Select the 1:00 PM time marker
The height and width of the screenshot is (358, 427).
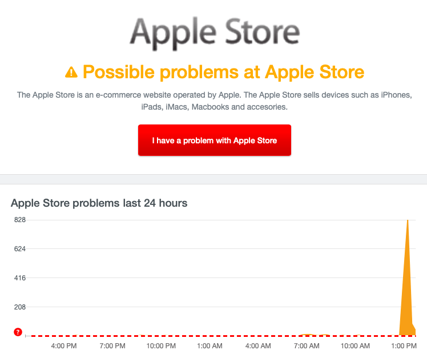(404, 346)
